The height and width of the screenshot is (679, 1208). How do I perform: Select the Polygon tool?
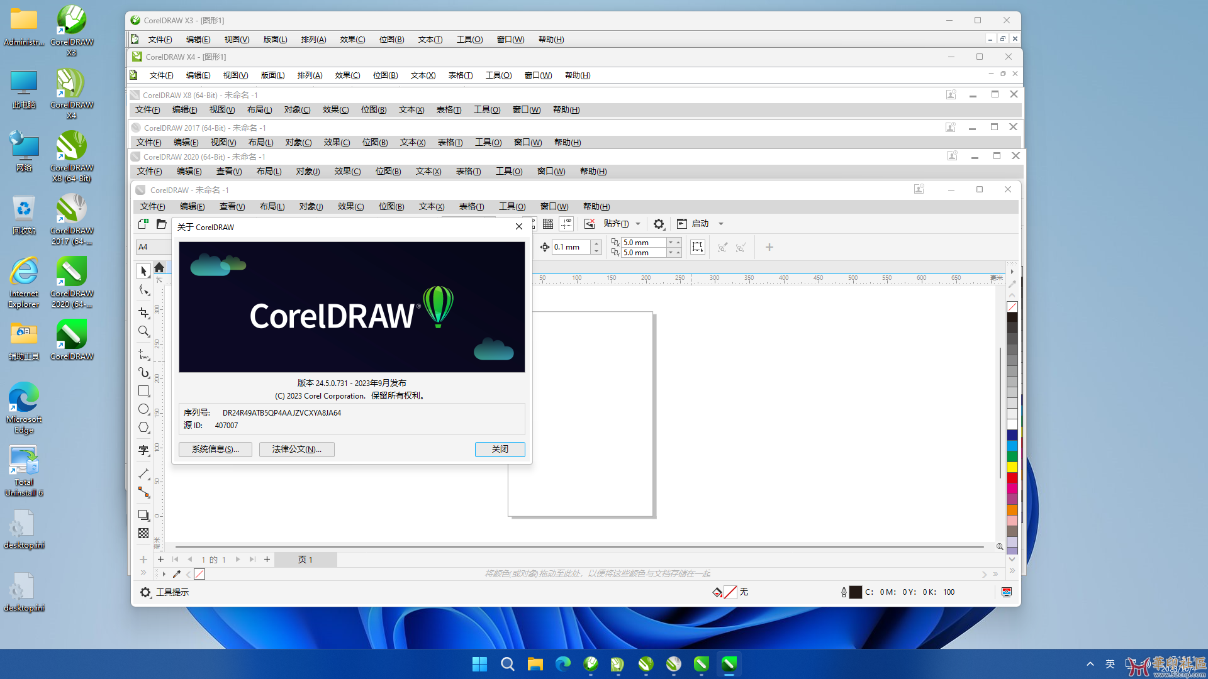click(x=143, y=428)
